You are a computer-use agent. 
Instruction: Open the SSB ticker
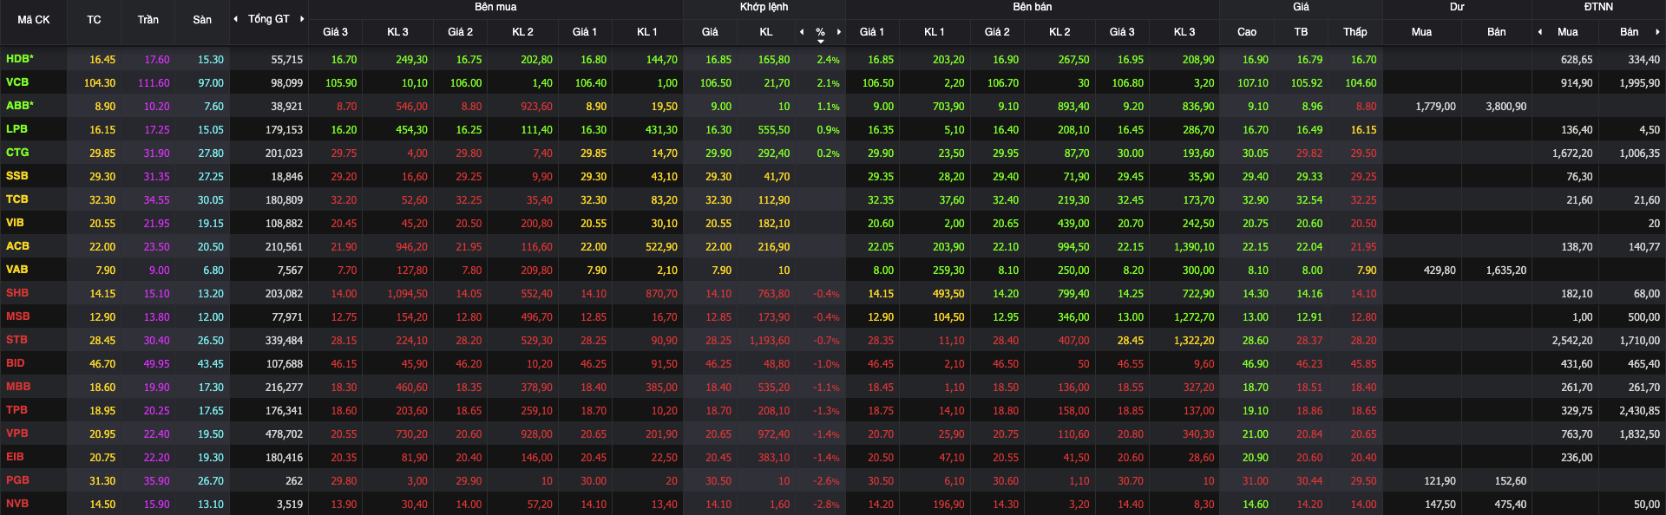(17, 176)
